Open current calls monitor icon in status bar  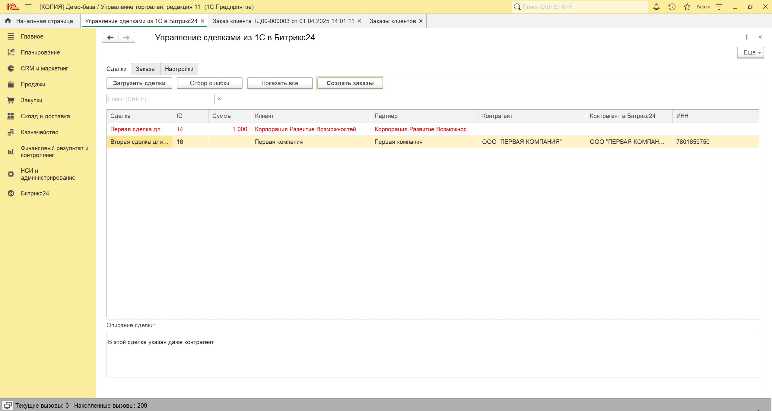8,405
